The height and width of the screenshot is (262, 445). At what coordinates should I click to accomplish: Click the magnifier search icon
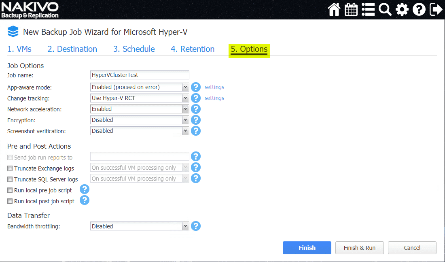click(385, 9)
